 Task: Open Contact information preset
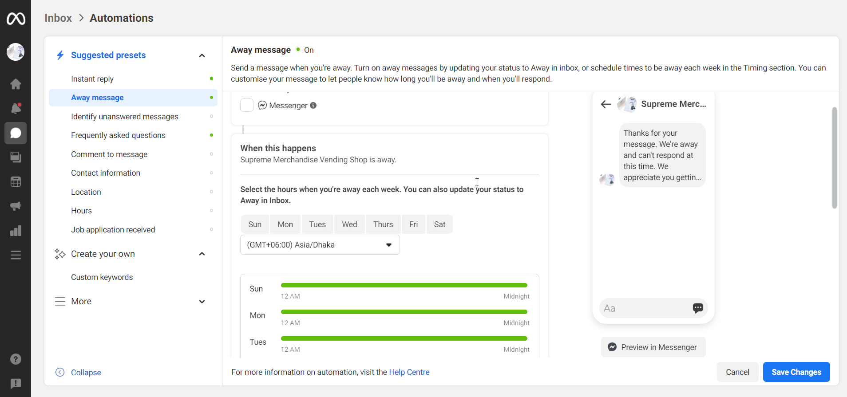tap(133, 173)
